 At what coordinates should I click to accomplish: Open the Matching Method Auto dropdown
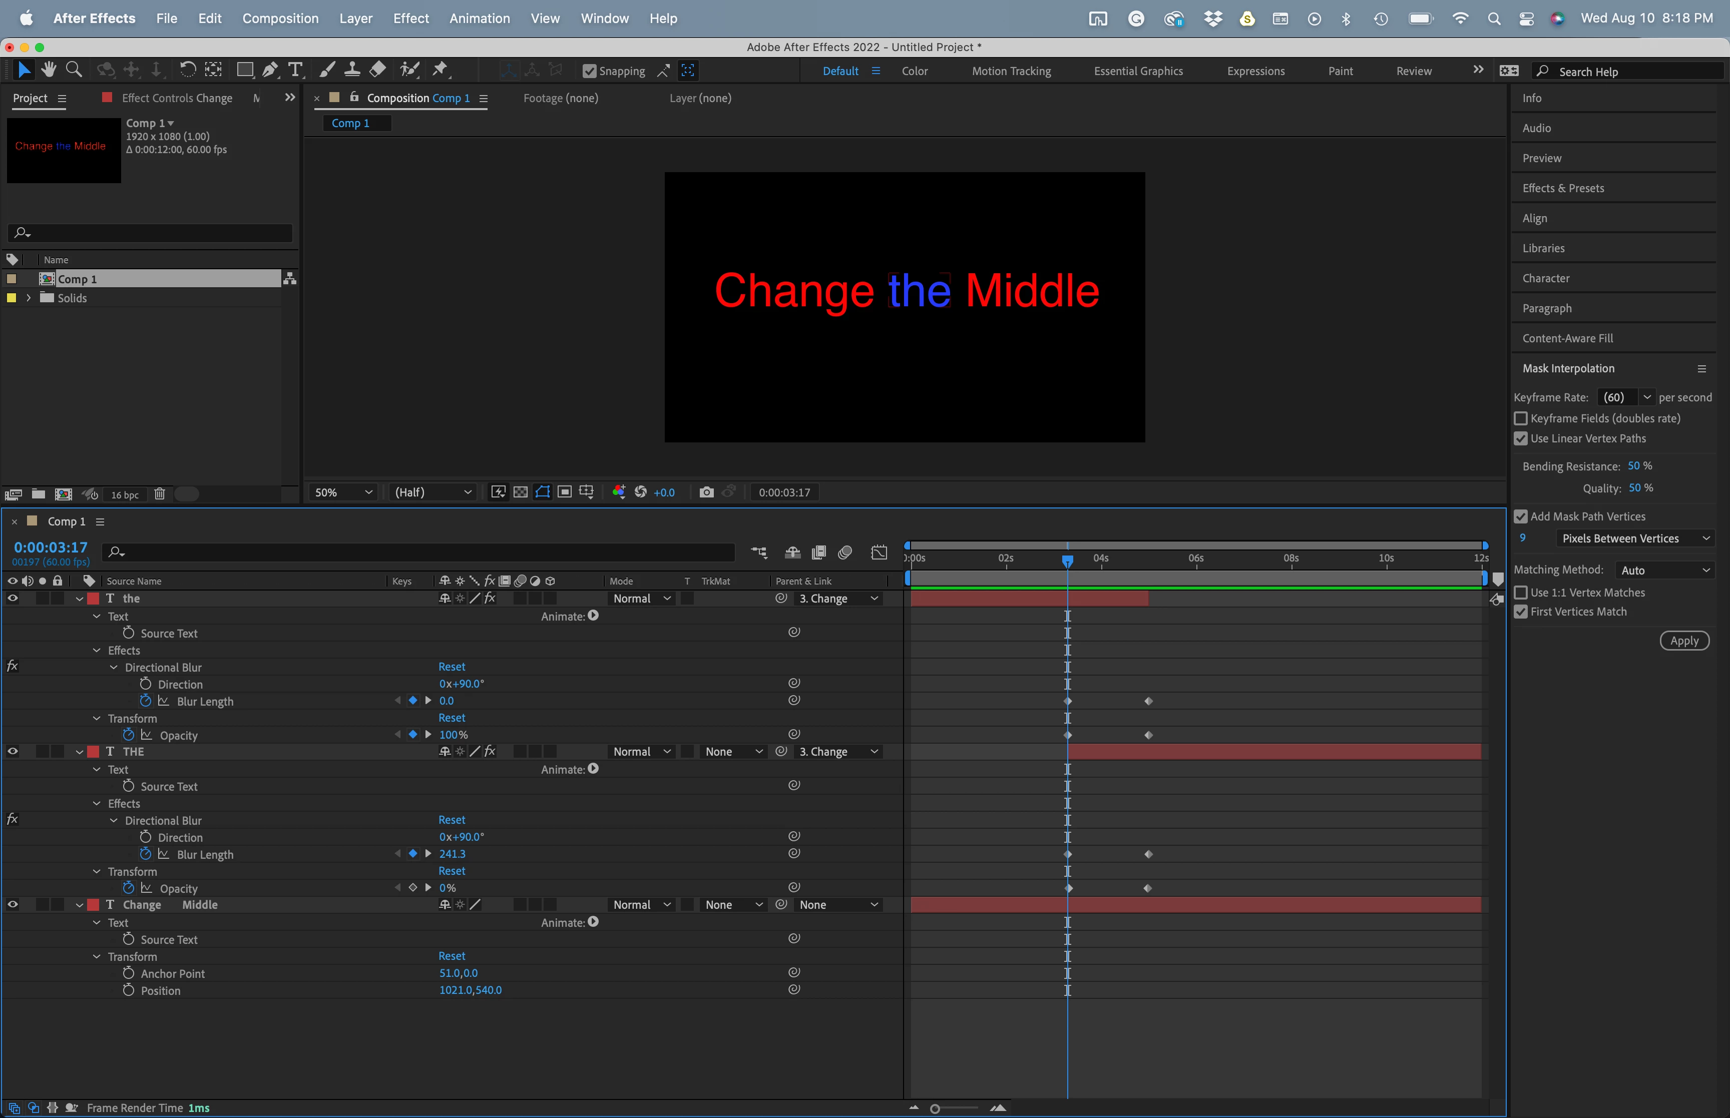point(1664,571)
